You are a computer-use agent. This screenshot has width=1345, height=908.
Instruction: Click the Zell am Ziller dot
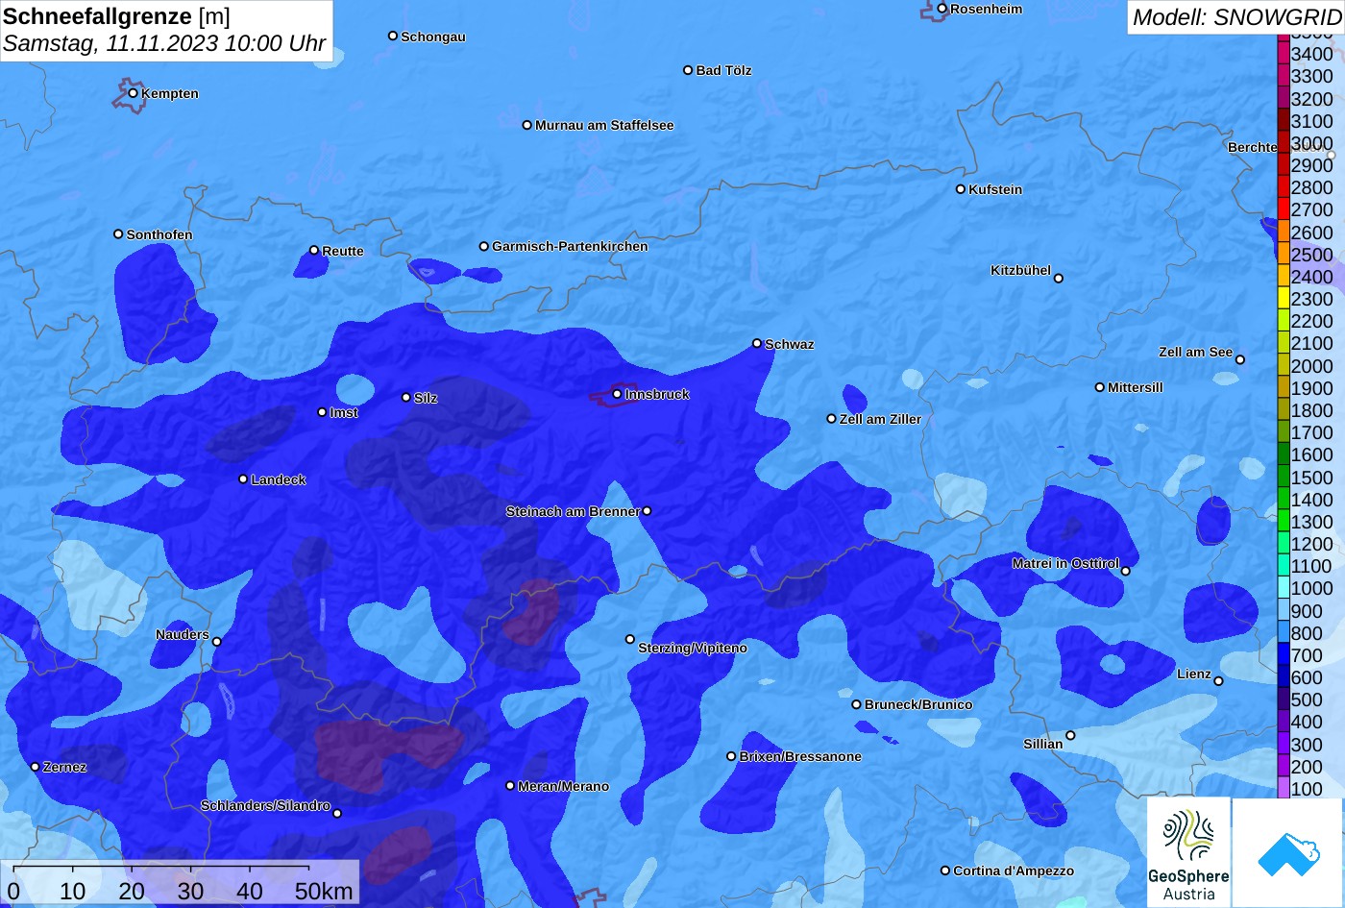[x=832, y=419]
